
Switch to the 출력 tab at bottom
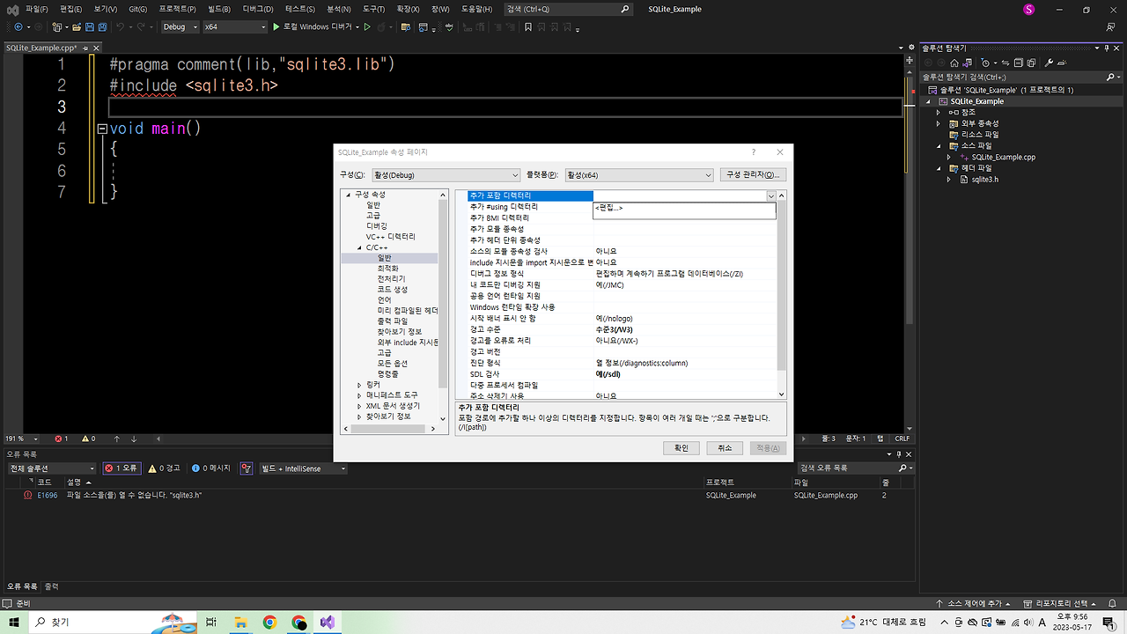[51, 586]
